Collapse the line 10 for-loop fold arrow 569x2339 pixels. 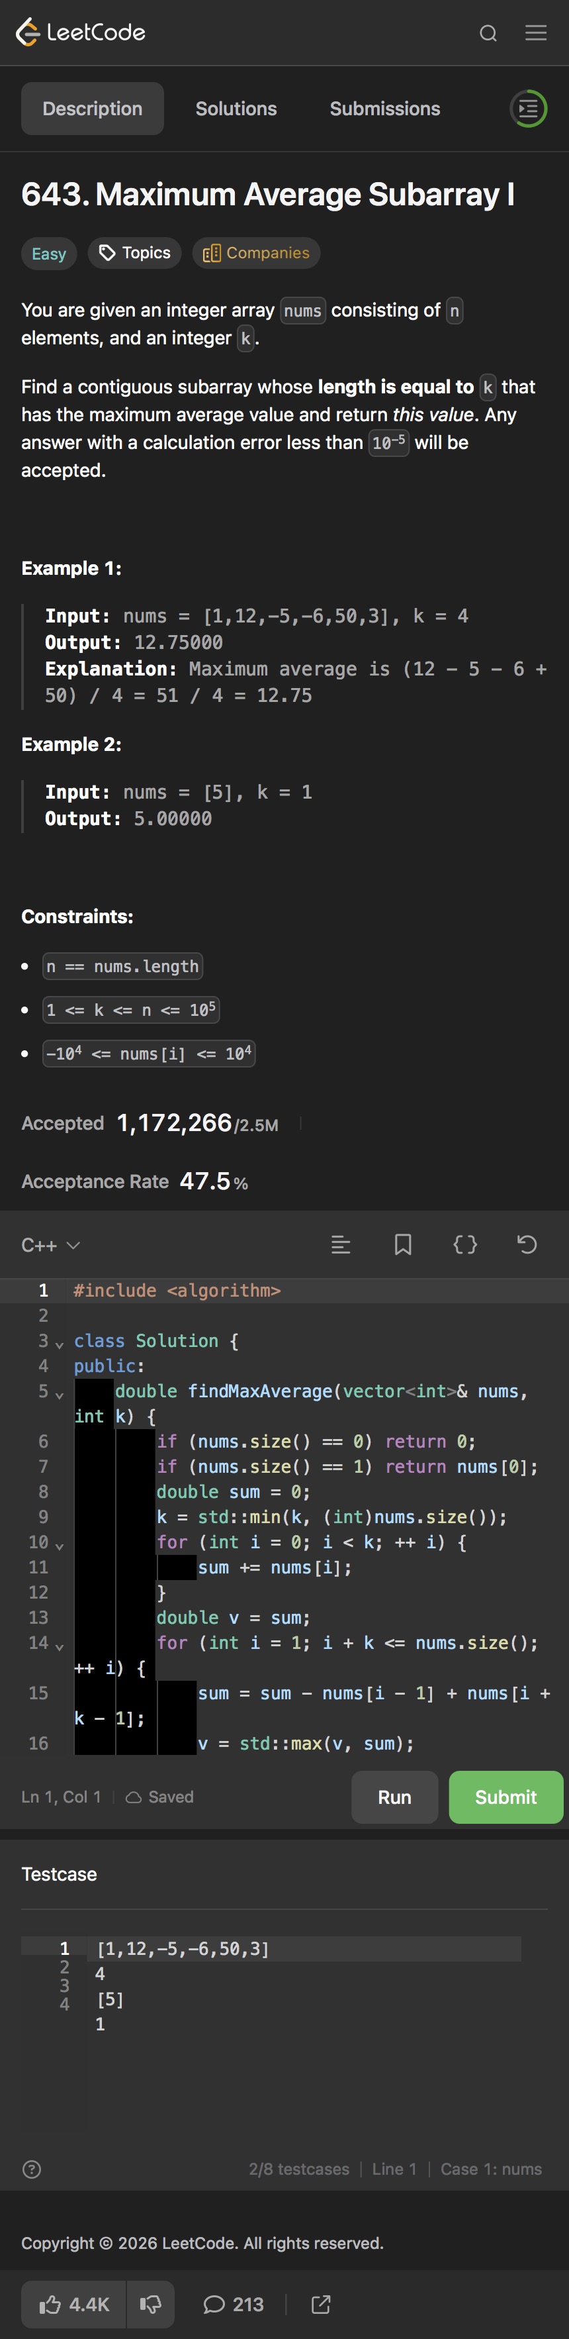(59, 1546)
